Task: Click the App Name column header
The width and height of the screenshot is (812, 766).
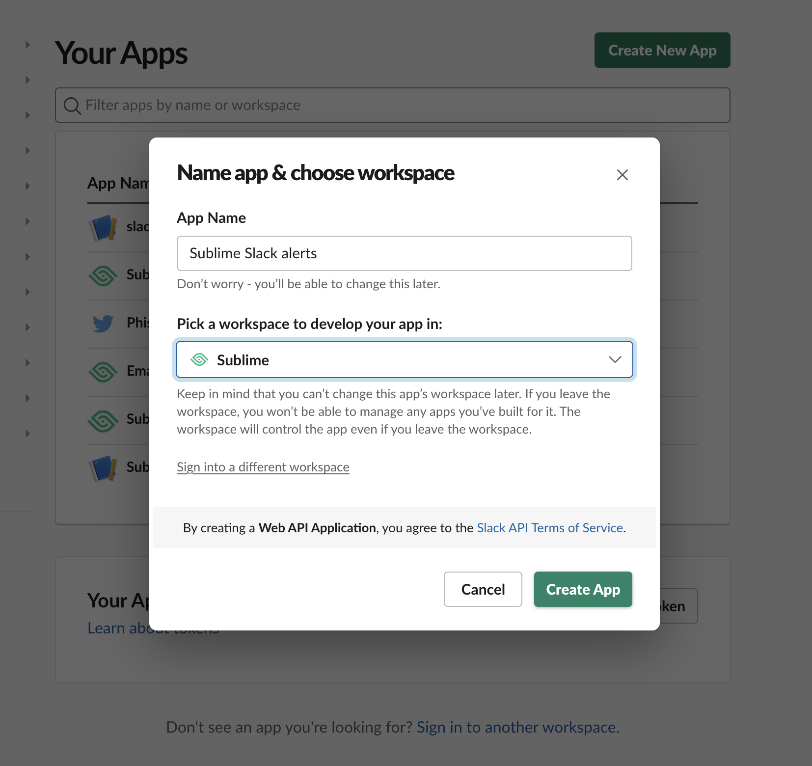Action: (118, 183)
